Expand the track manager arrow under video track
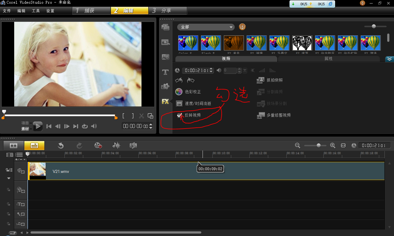Screen dimensions: 394x236 click(x=9, y=178)
